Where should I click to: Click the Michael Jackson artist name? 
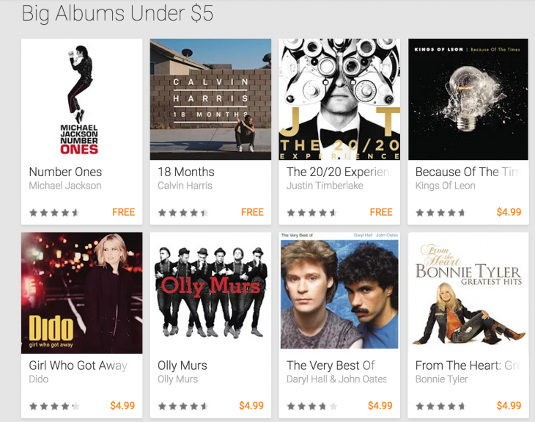pos(65,186)
